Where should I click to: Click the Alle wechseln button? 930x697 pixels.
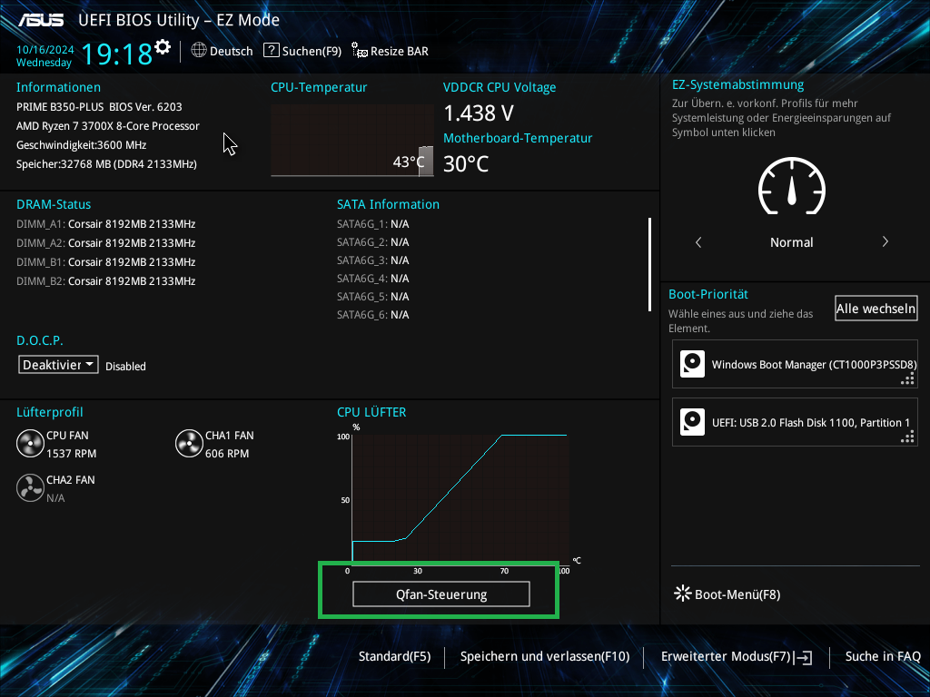[x=876, y=309]
